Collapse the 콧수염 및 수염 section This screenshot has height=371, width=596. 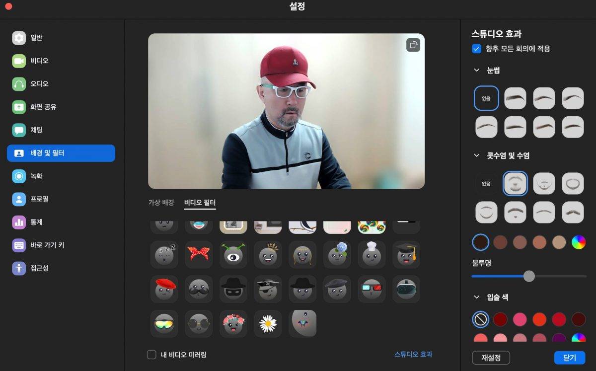(477, 155)
